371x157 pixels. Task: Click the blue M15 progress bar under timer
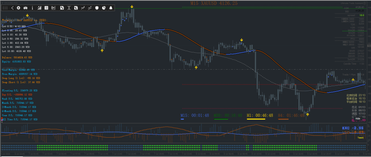tap(182, 119)
